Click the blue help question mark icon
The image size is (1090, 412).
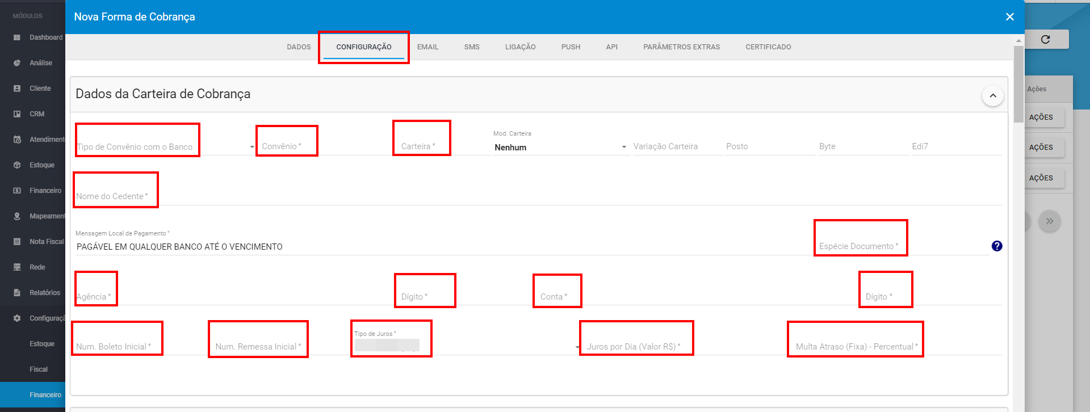pos(997,246)
